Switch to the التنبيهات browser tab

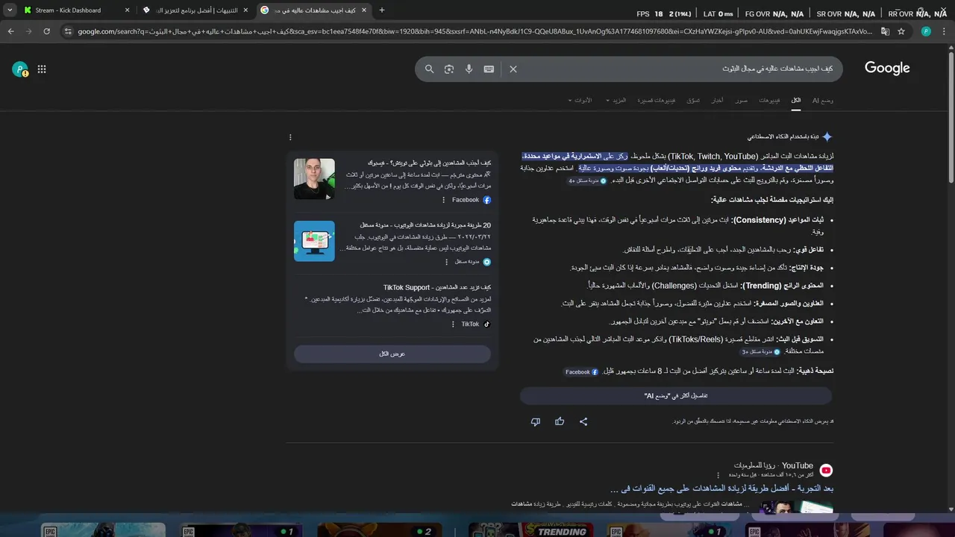click(x=195, y=10)
